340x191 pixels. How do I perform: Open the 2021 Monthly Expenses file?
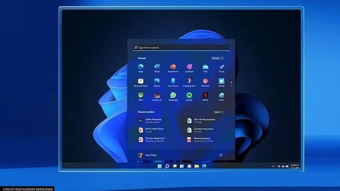point(201,121)
